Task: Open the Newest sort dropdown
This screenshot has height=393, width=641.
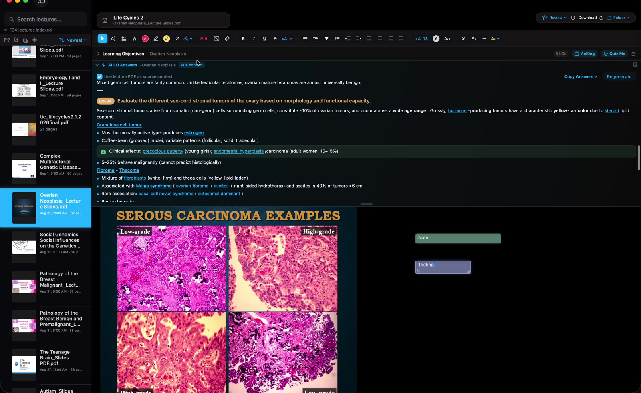Action: (x=73, y=40)
